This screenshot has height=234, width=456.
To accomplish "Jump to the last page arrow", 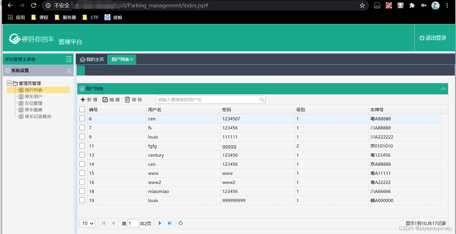I will point(170,223).
